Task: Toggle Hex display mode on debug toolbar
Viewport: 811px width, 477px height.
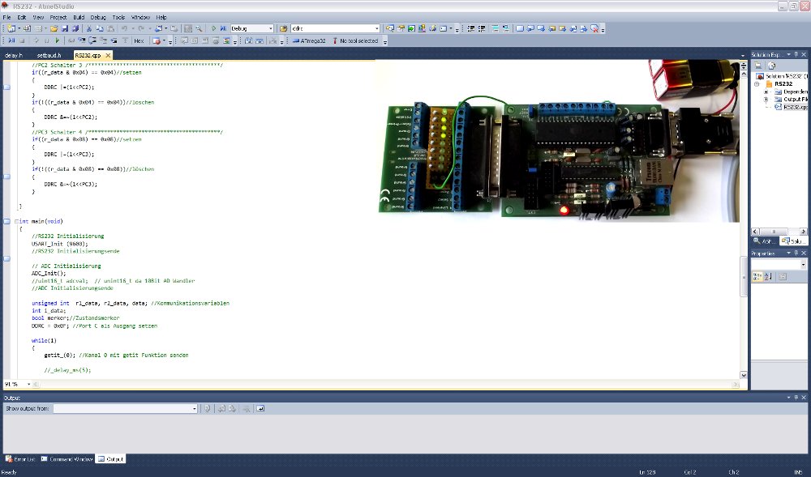Action: [x=138, y=40]
